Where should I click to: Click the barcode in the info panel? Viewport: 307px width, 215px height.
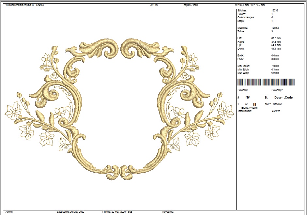[266, 82]
